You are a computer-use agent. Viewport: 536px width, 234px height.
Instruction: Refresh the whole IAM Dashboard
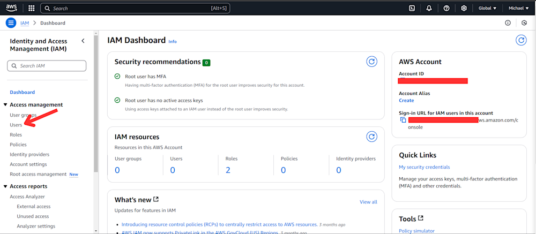(521, 40)
